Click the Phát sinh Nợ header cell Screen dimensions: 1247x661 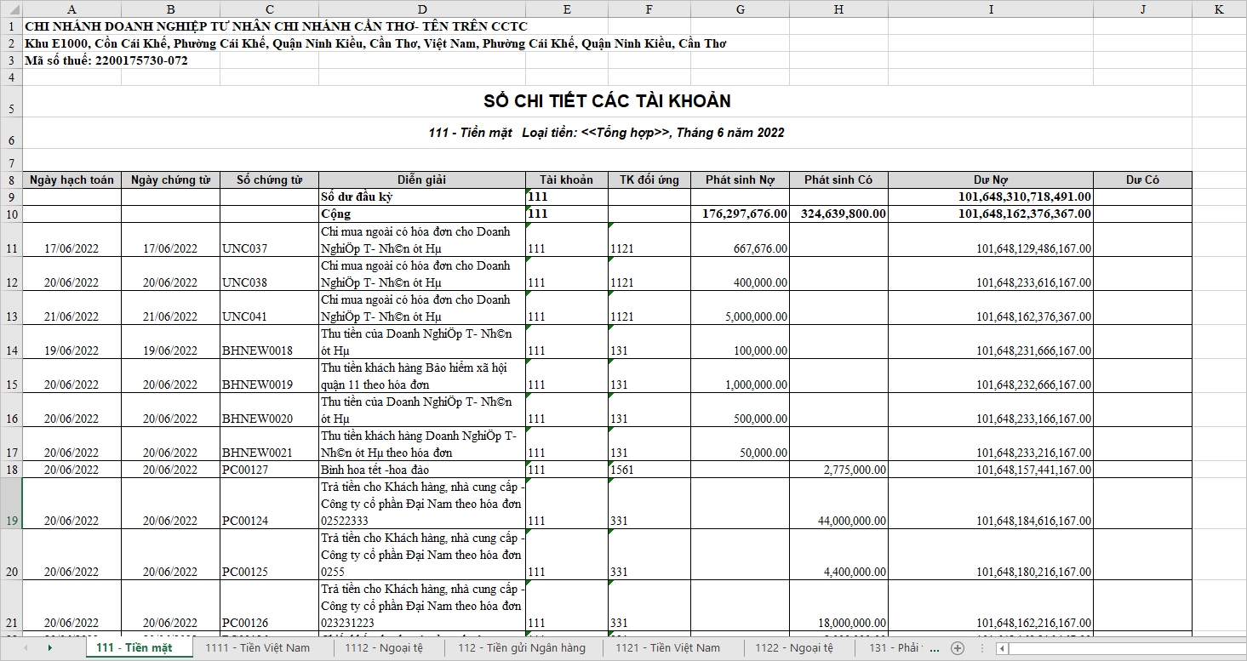click(740, 180)
